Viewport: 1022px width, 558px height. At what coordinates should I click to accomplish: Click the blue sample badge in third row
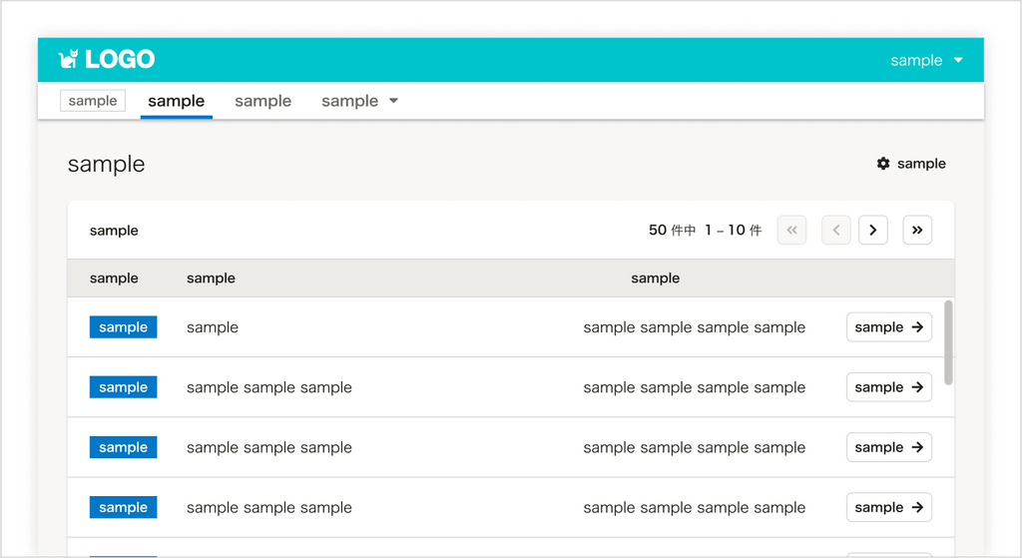(x=123, y=447)
